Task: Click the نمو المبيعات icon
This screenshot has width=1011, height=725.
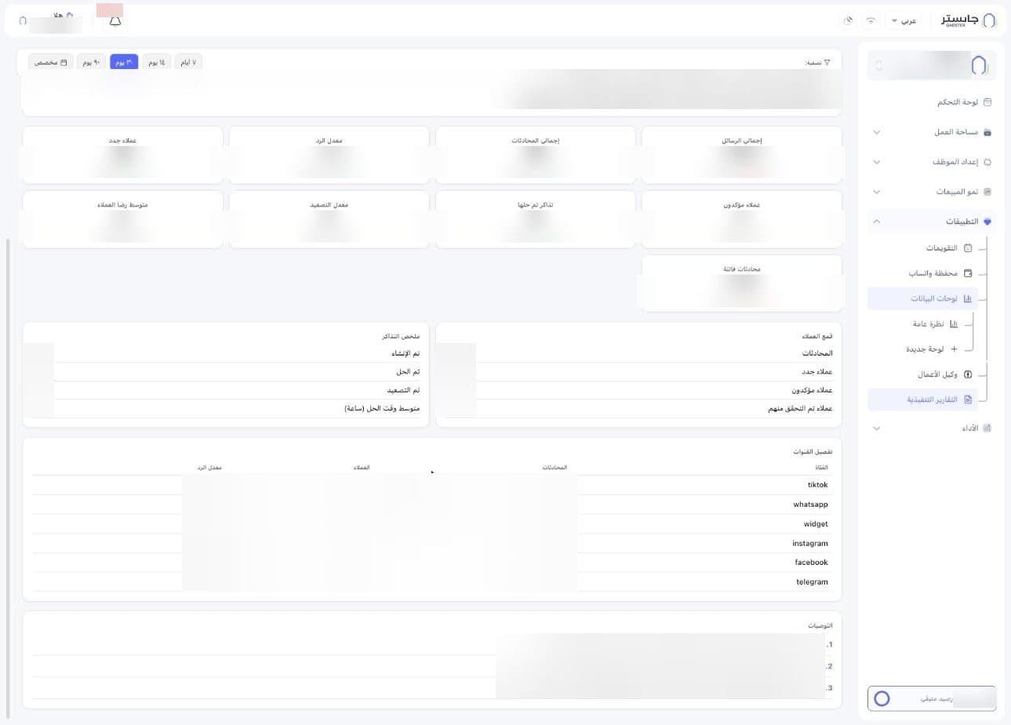Action: coord(987,191)
